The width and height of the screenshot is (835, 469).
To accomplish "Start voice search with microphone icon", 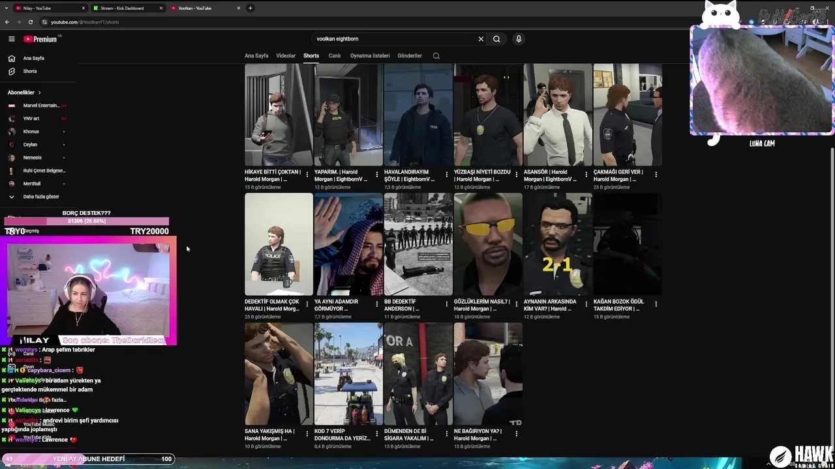I will (519, 39).
